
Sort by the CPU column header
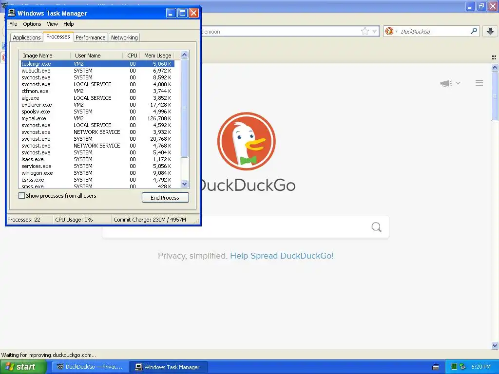pyautogui.click(x=132, y=56)
